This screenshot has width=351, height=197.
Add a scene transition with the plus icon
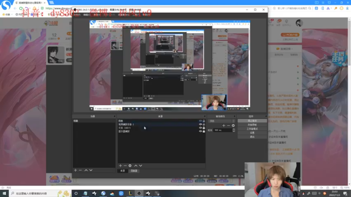224,126
